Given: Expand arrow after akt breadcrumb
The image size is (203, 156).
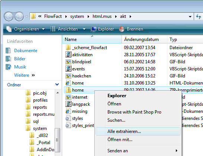Looking at the screenshot, I should [x=130, y=17].
